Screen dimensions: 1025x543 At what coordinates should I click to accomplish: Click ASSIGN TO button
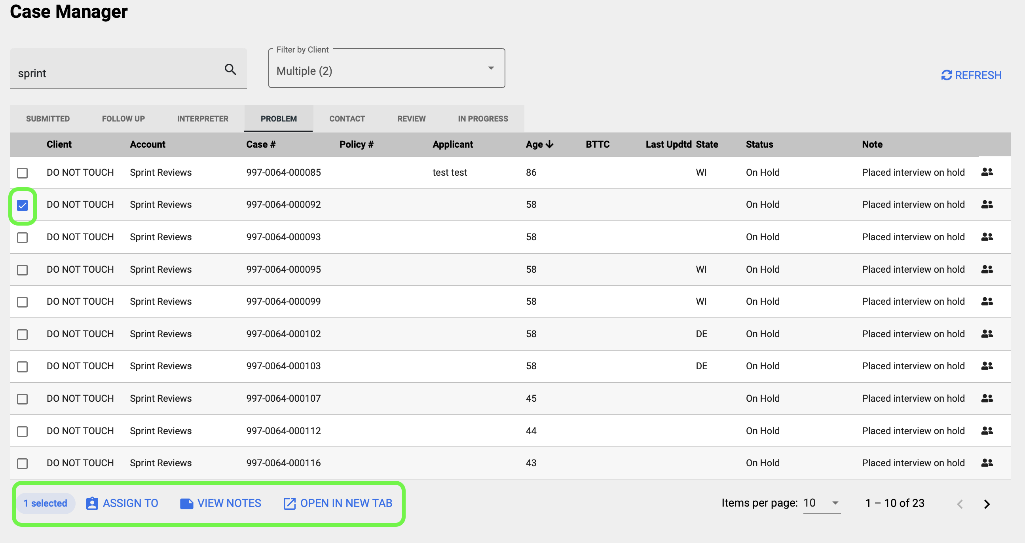pos(122,503)
